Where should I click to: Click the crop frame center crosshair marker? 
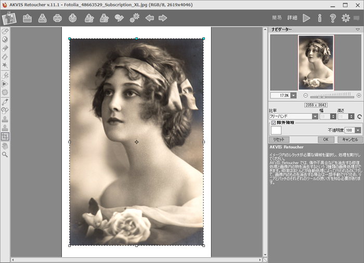click(x=136, y=142)
